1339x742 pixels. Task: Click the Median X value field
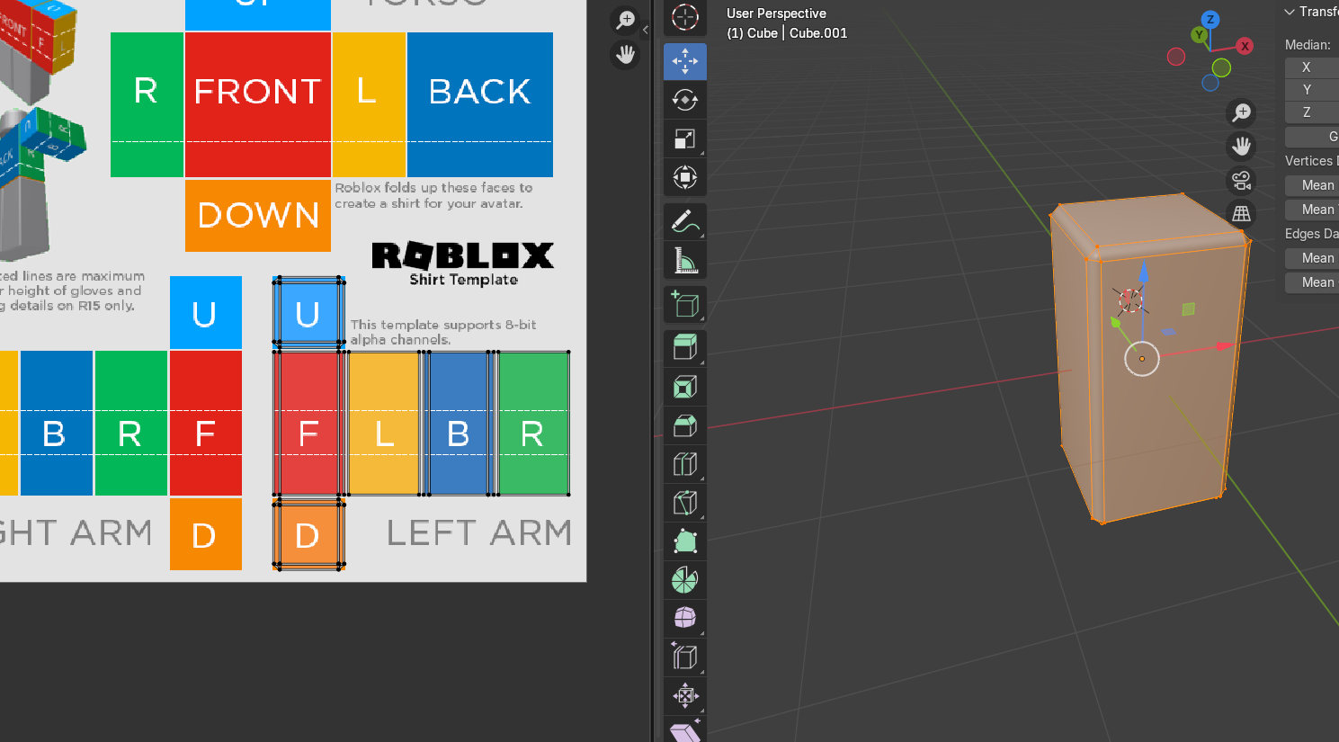(1312, 67)
